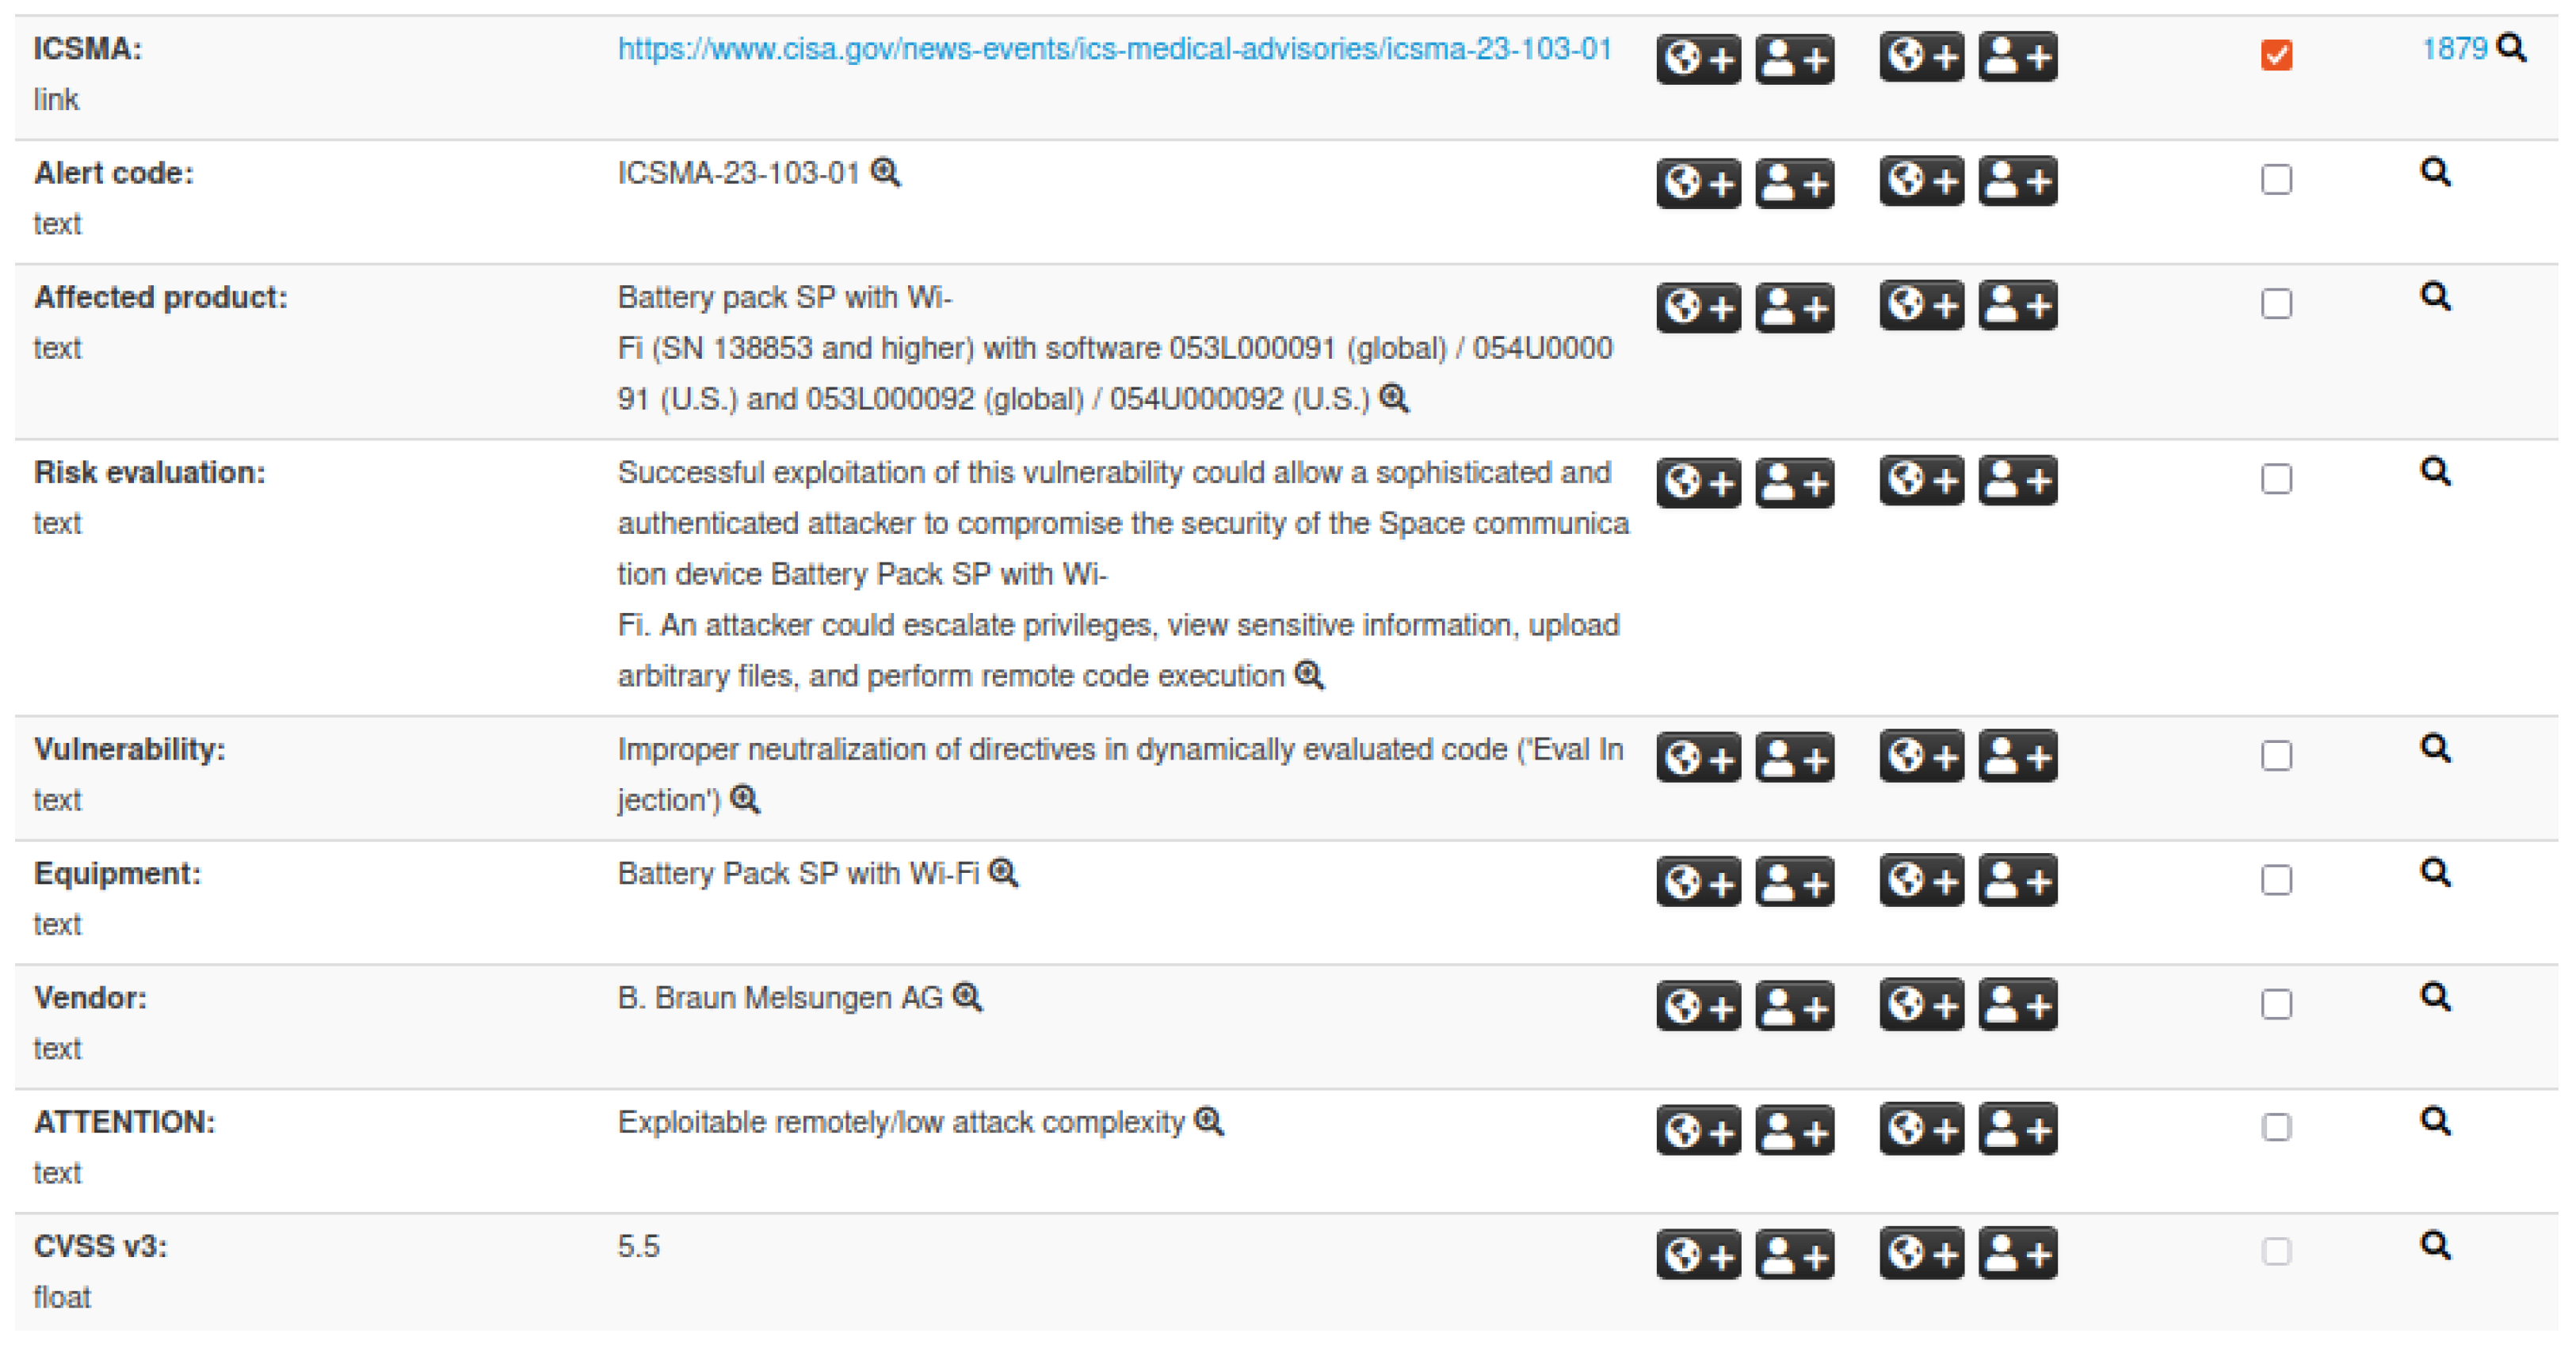2576x1360 pixels.
Task: Click search icon at right of Equipment row
Action: [x=2435, y=874]
